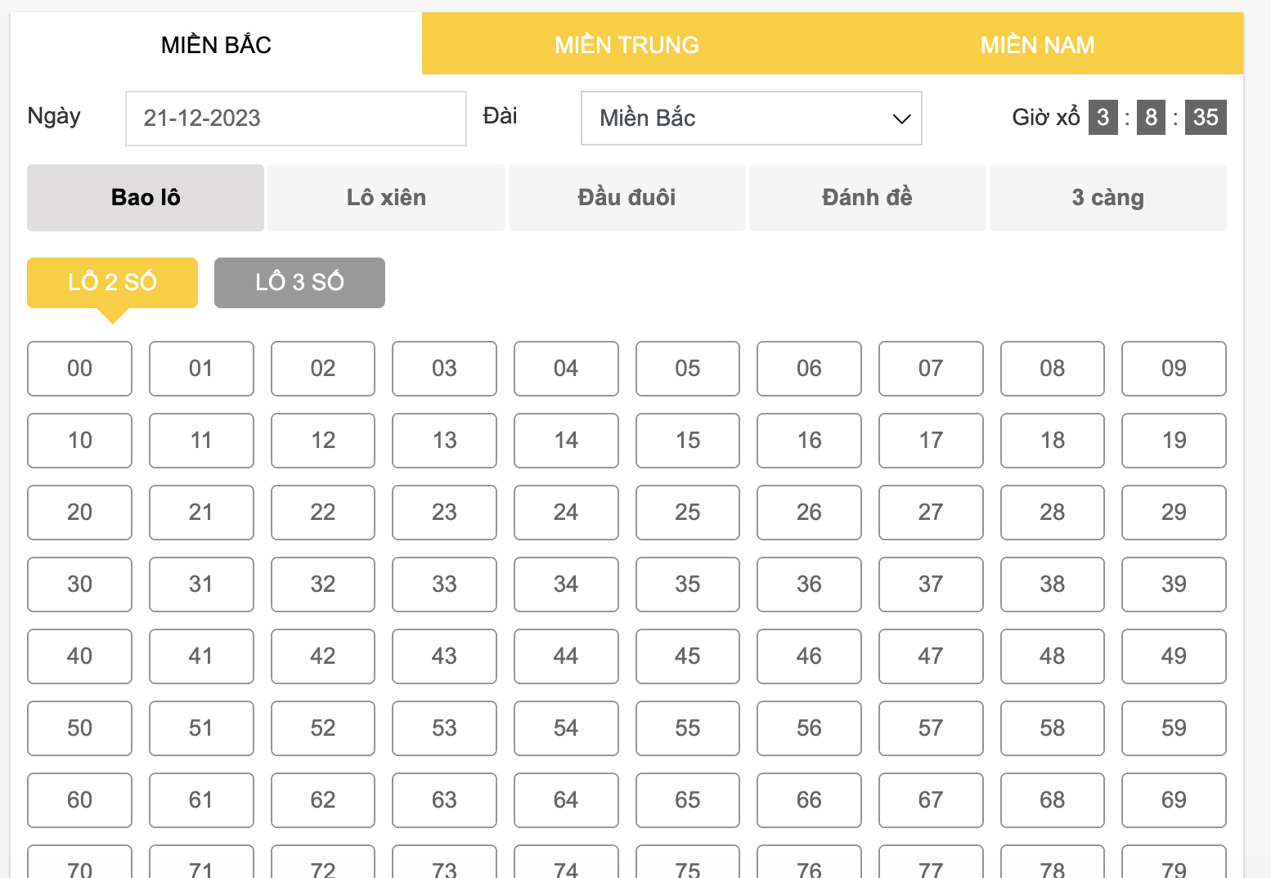Select number 49 in the grid
1271x878 pixels.
click(1174, 656)
